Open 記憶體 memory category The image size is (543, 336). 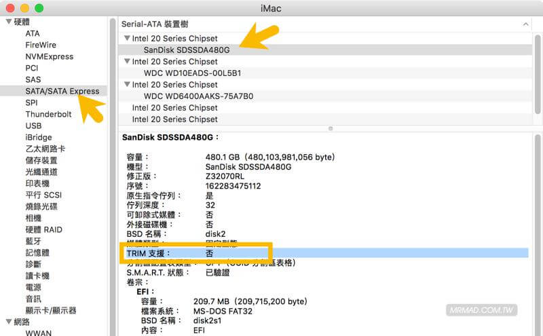pyautogui.click(x=37, y=253)
